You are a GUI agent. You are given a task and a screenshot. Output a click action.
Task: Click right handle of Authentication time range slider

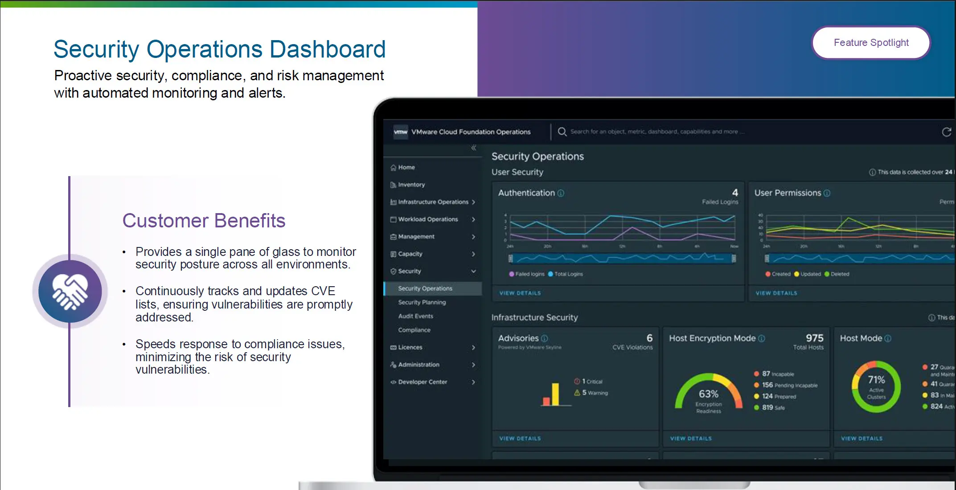[x=734, y=258]
